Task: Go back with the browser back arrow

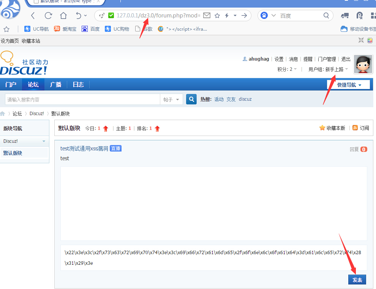Action: click(33, 16)
